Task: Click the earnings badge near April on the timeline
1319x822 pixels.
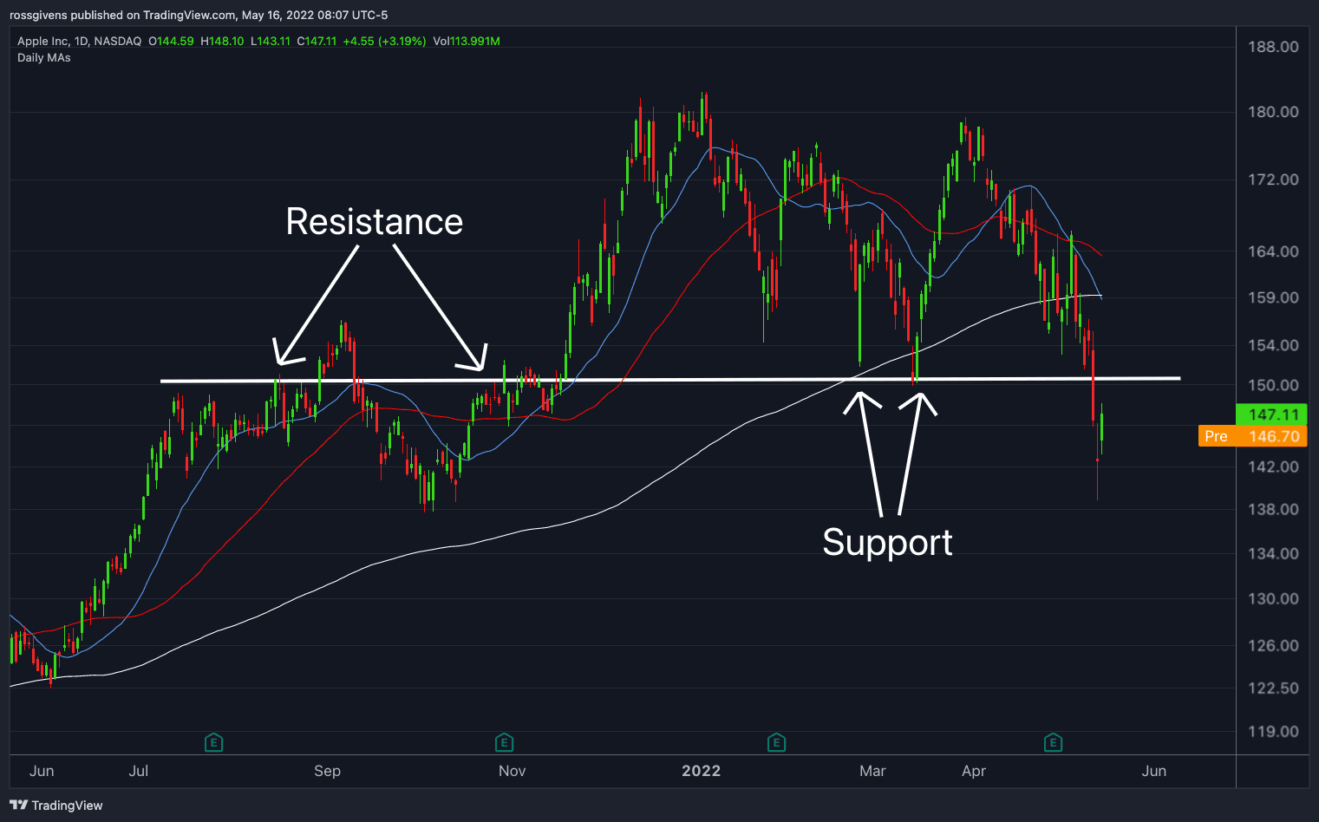Action: [x=1053, y=742]
